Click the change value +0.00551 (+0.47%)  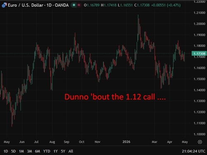tap(166, 5)
